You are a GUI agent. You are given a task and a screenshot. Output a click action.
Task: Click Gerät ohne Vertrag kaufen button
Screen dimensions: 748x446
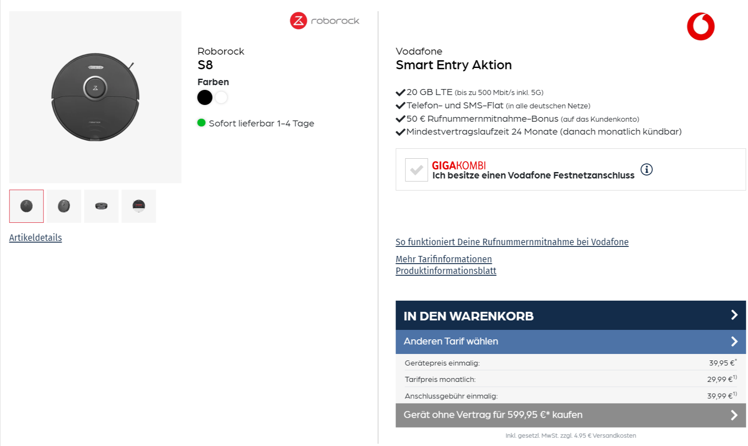point(570,415)
